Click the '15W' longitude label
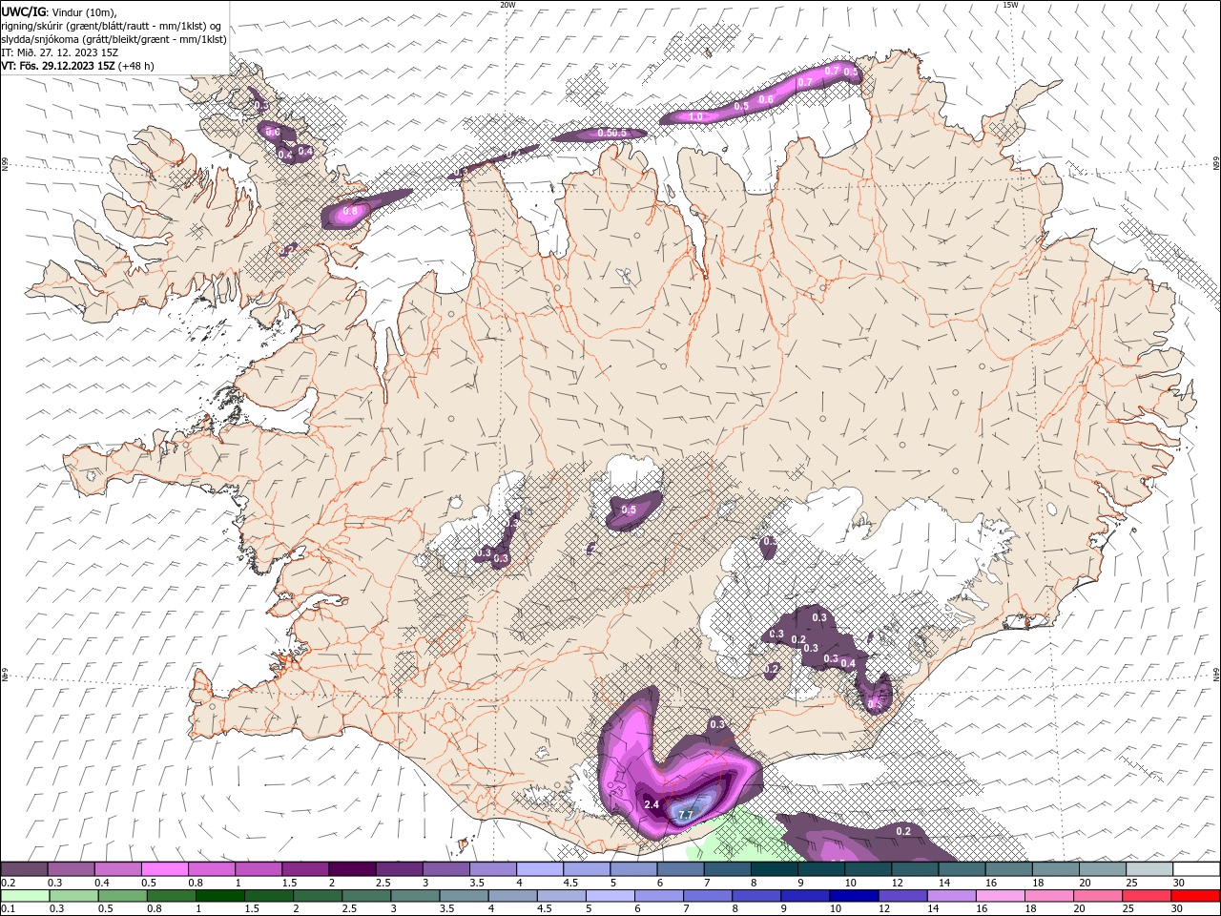 (x=1010, y=5)
